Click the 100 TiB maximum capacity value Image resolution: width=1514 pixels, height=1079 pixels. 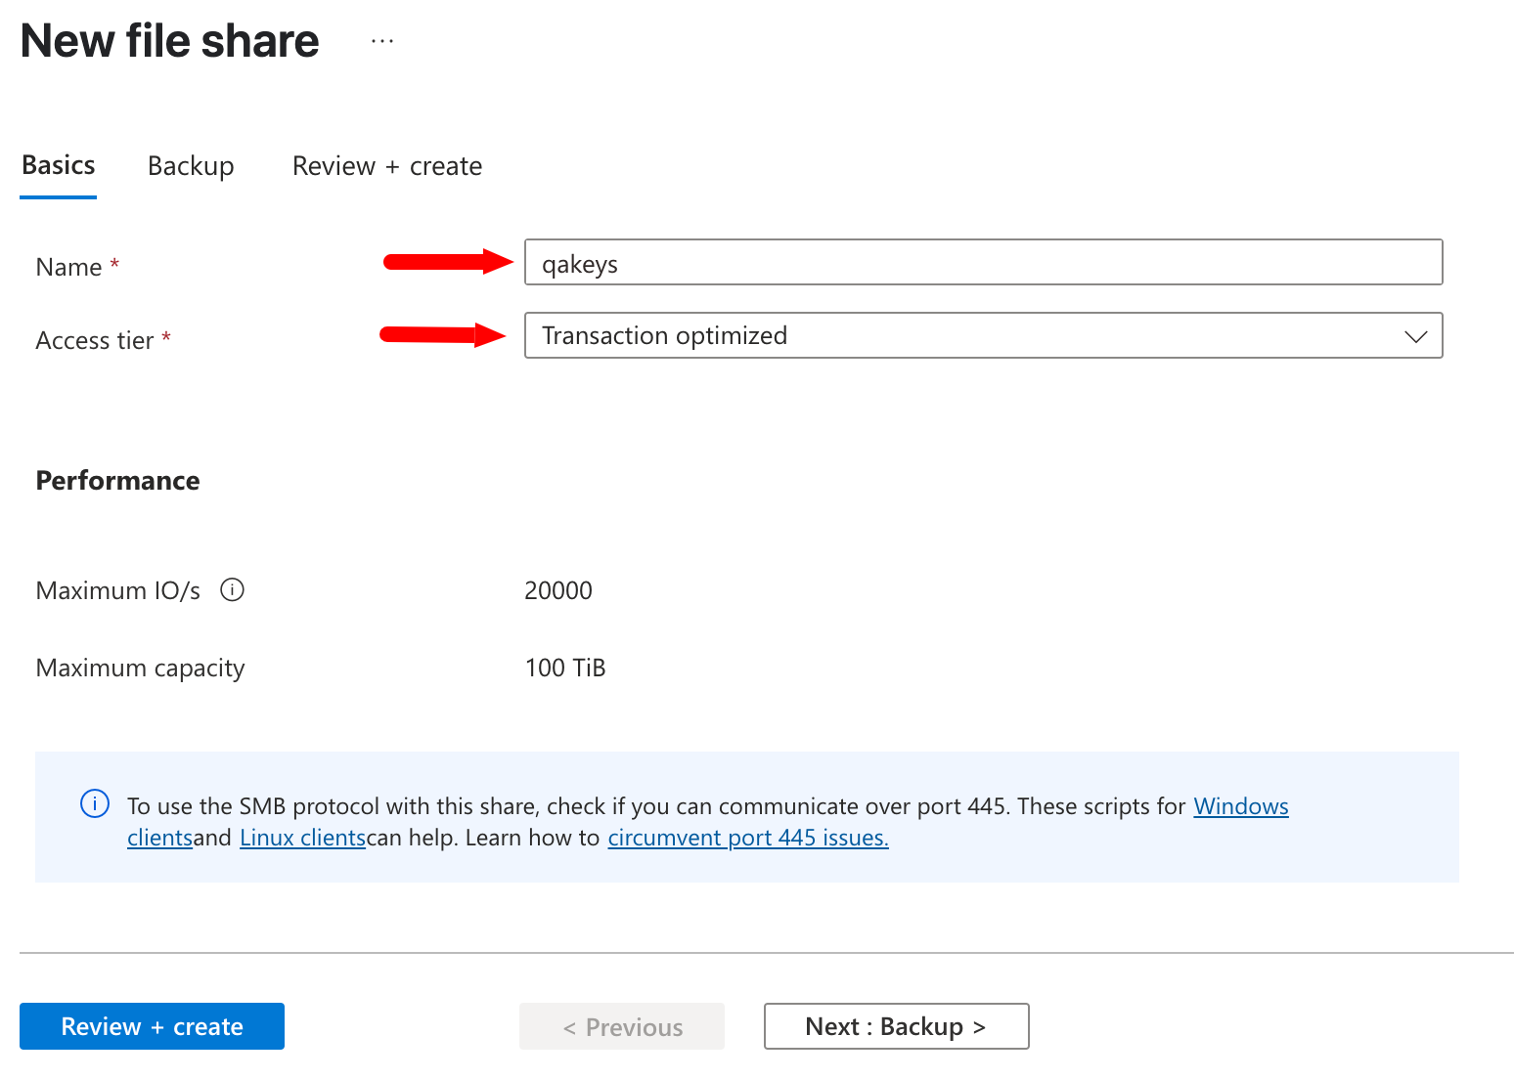point(565,668)
